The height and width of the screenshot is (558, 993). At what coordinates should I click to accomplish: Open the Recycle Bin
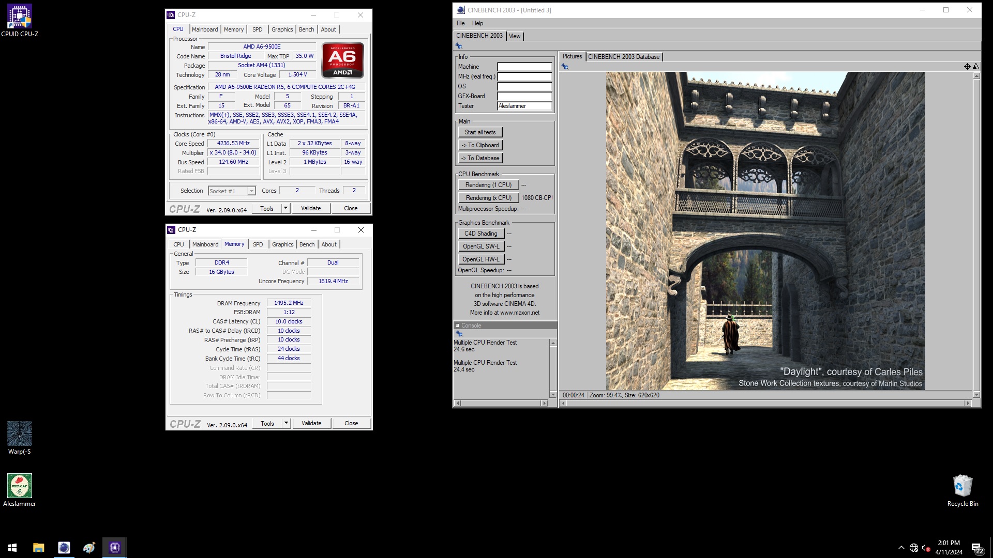[962, 490]
